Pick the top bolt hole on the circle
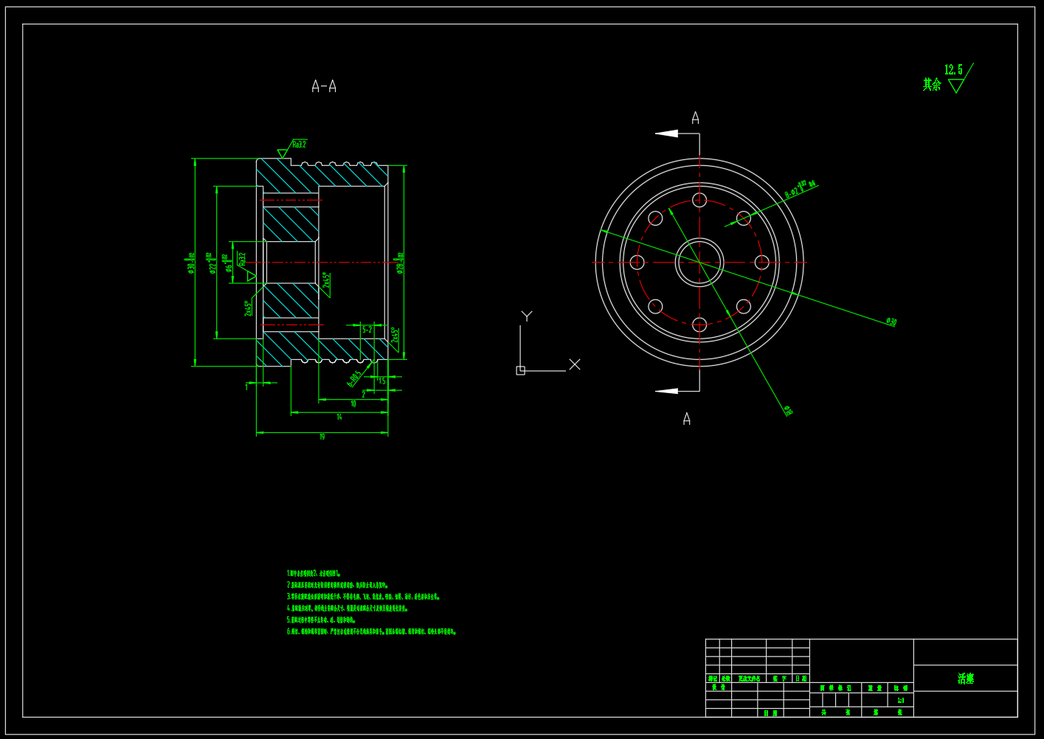Screen dimensions: 1044x739 point(699,200)
